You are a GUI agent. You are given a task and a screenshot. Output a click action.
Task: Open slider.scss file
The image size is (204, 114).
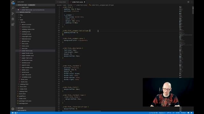[25, 70]
